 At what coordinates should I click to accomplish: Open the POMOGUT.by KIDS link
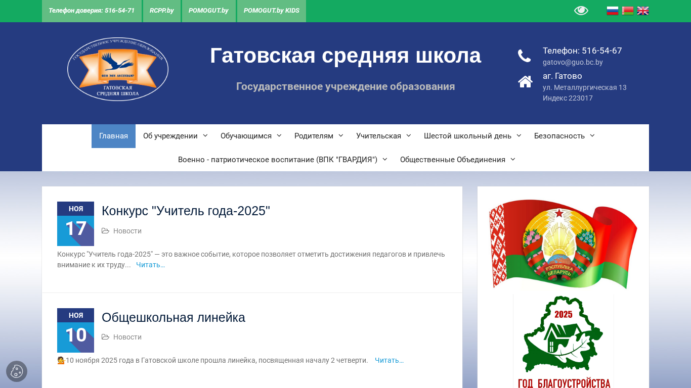tap(272, 11)
